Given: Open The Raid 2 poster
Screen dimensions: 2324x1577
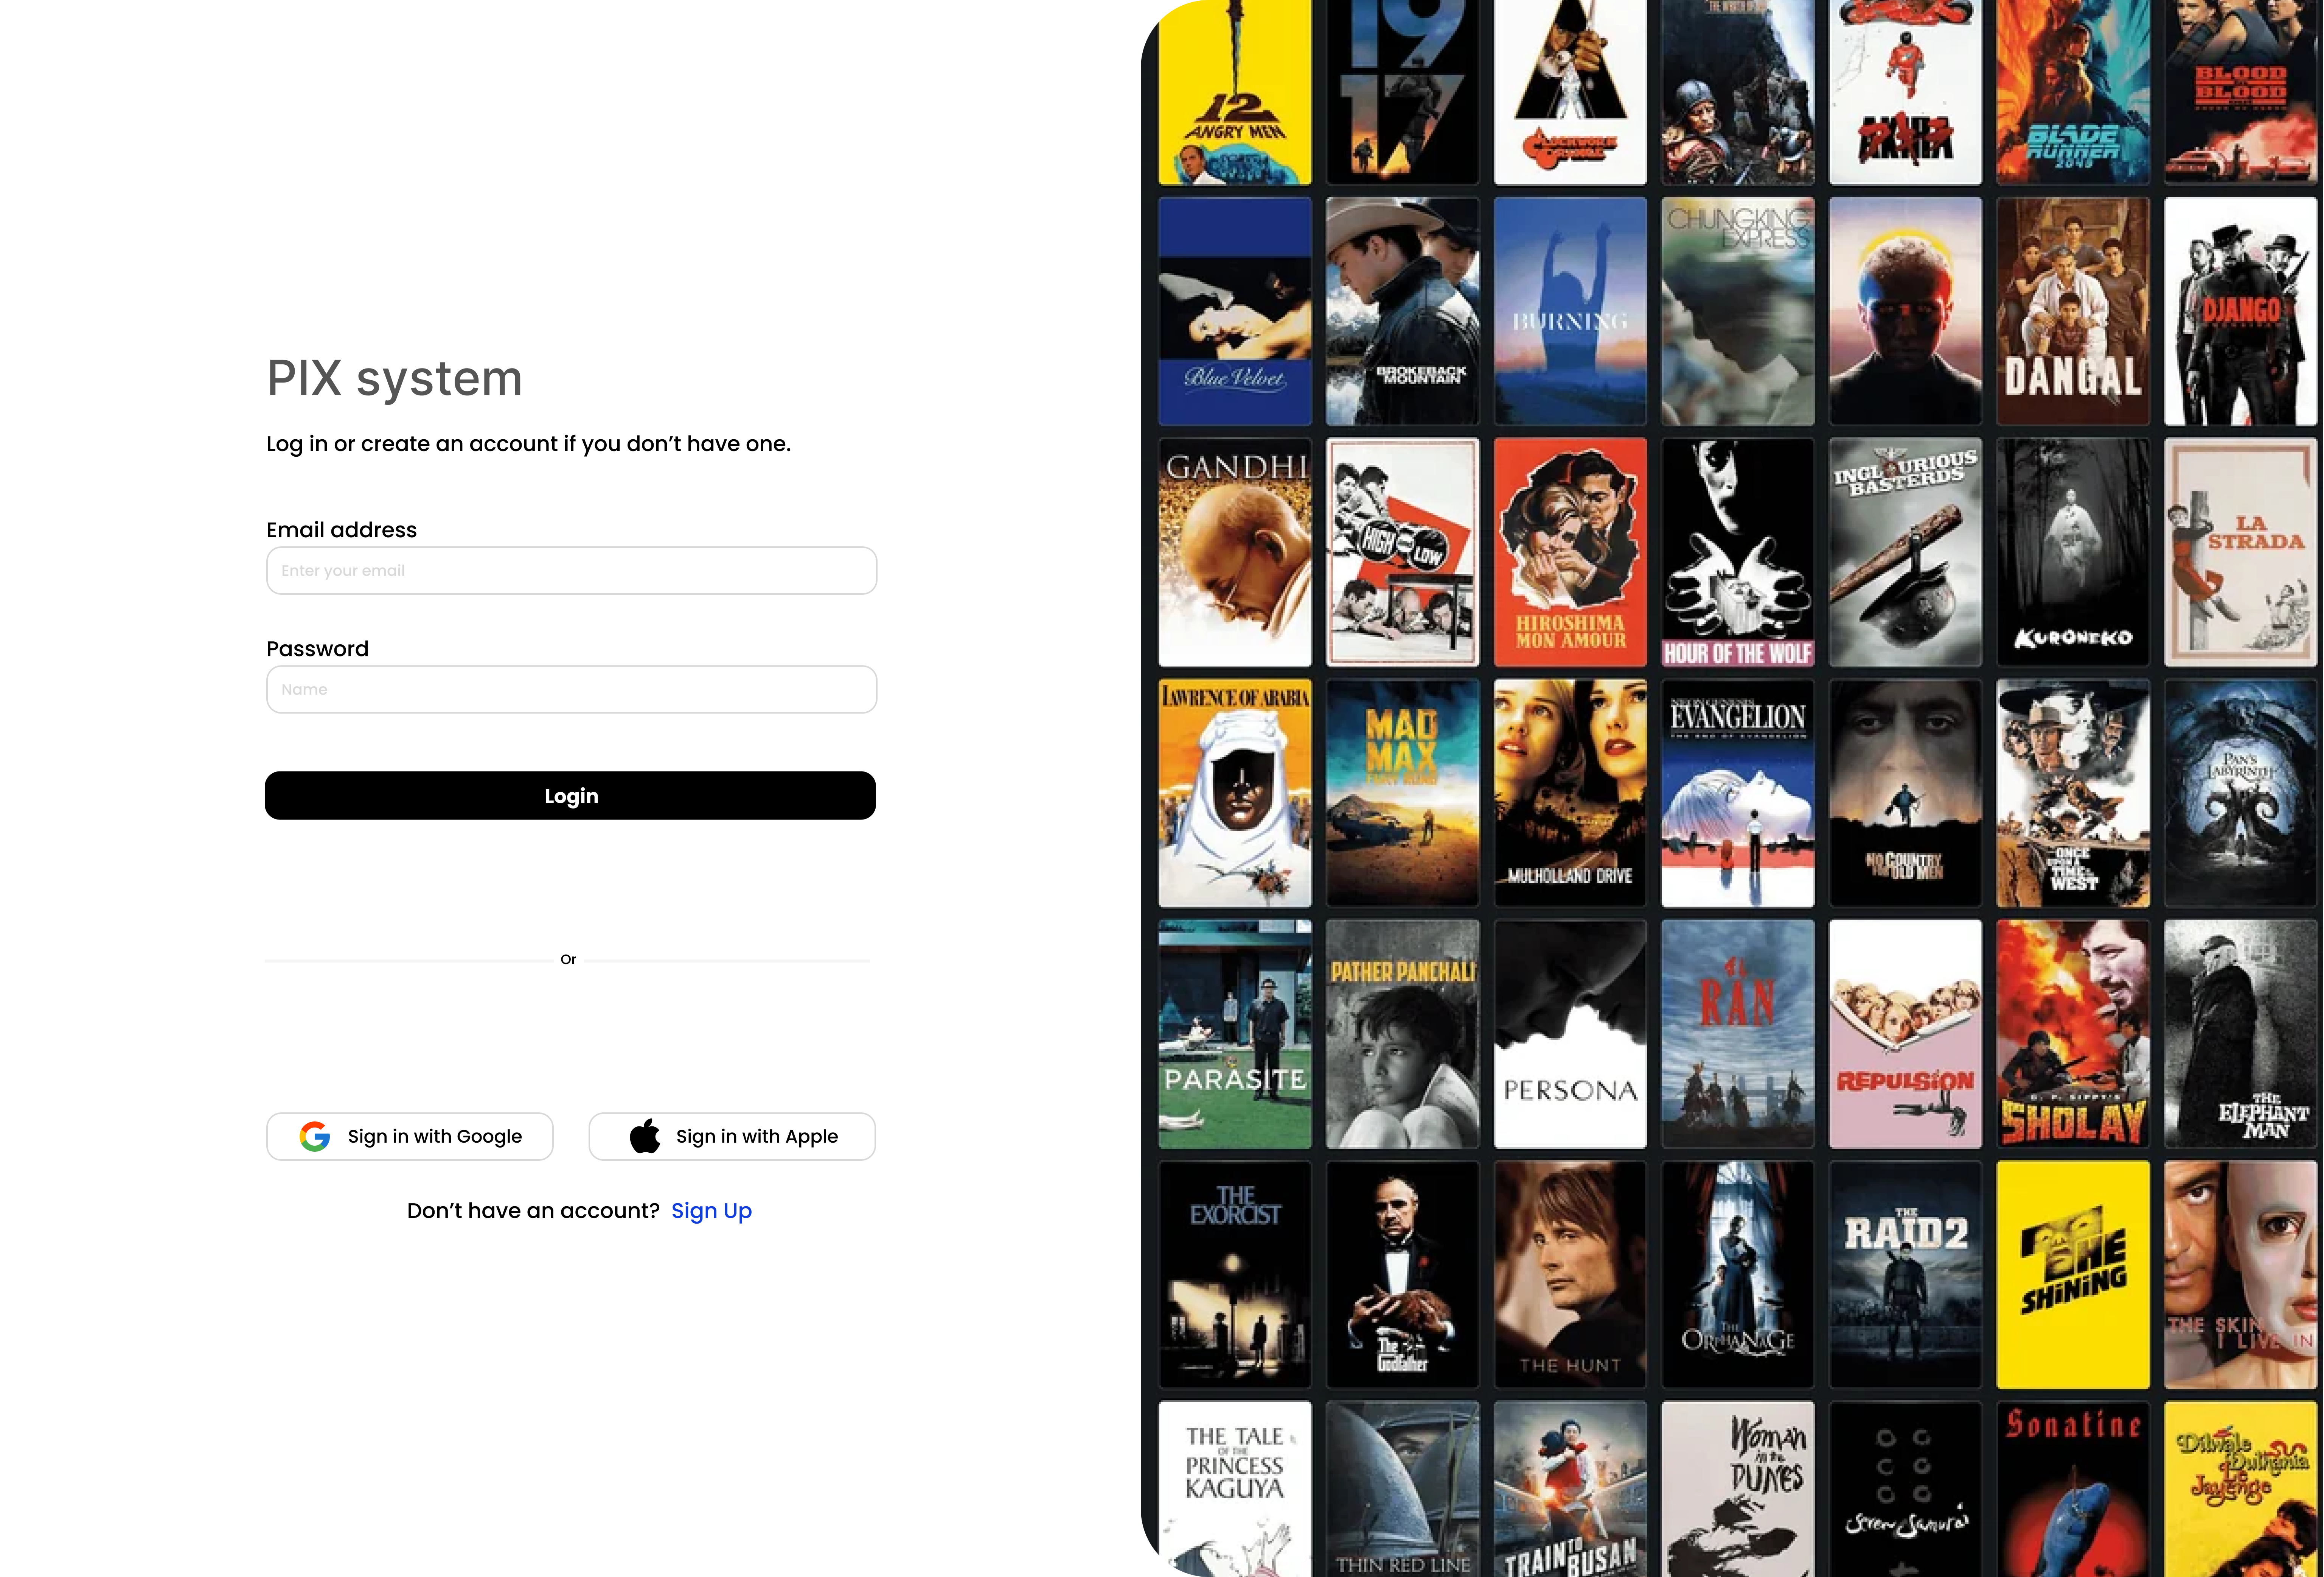Looking at the screenshot, I should (1905, 1275).
